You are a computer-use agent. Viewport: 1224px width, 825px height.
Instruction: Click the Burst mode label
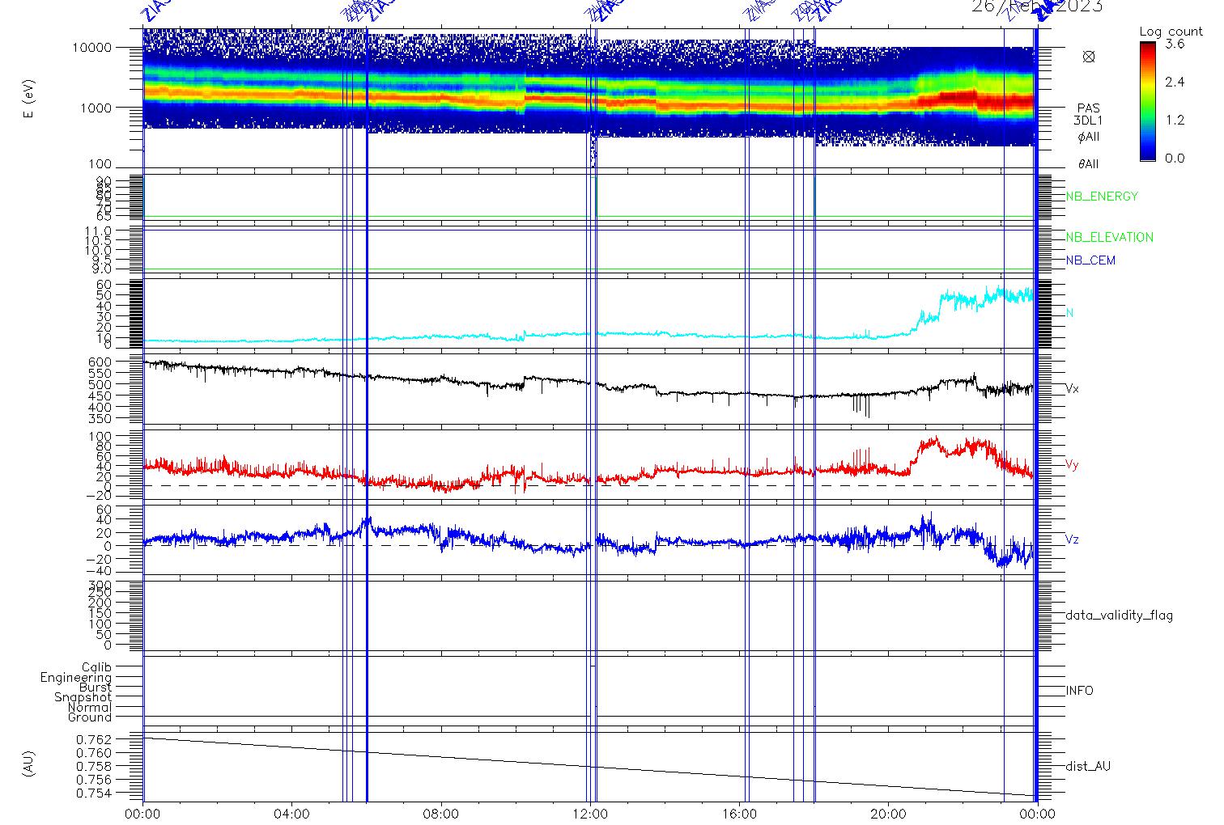(96, 687)
